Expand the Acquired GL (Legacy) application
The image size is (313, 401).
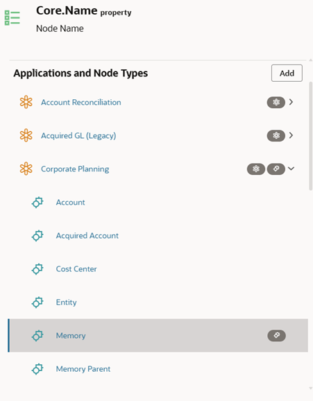click(x=291, y=135)
